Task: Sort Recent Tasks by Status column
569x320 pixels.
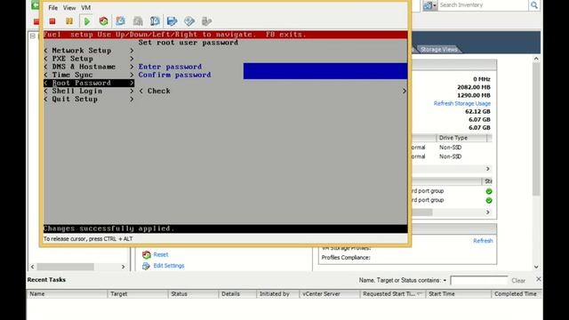Action: coord(194,294)
